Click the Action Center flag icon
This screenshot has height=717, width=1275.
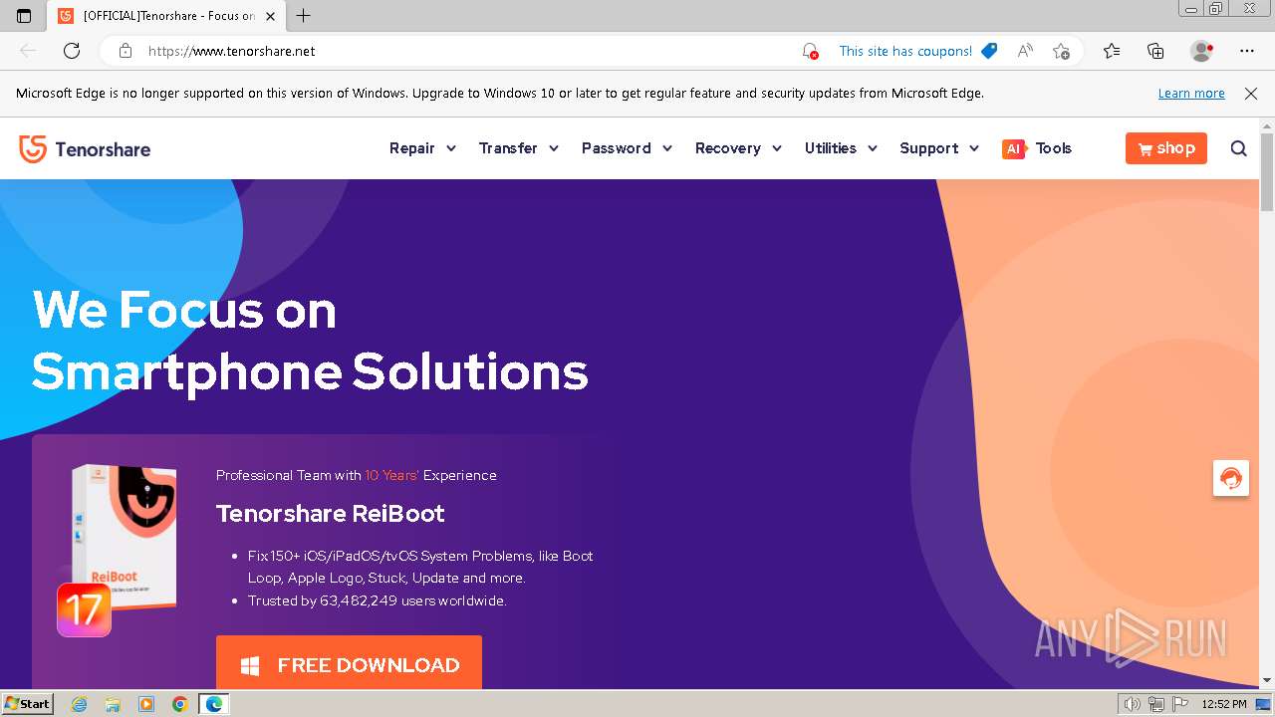1179,704
